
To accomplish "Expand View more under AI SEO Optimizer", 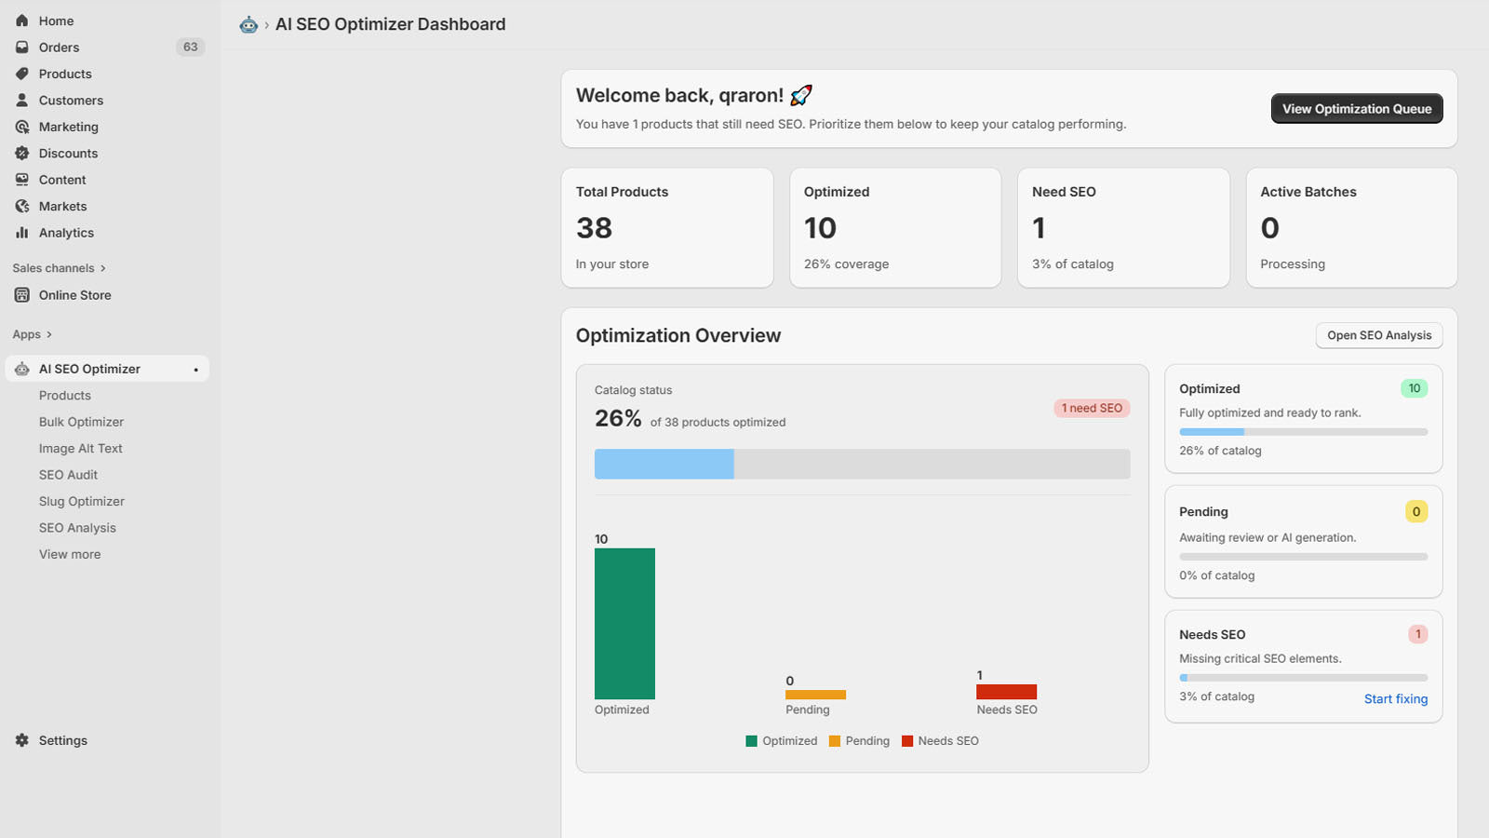I will coord(70,554).
